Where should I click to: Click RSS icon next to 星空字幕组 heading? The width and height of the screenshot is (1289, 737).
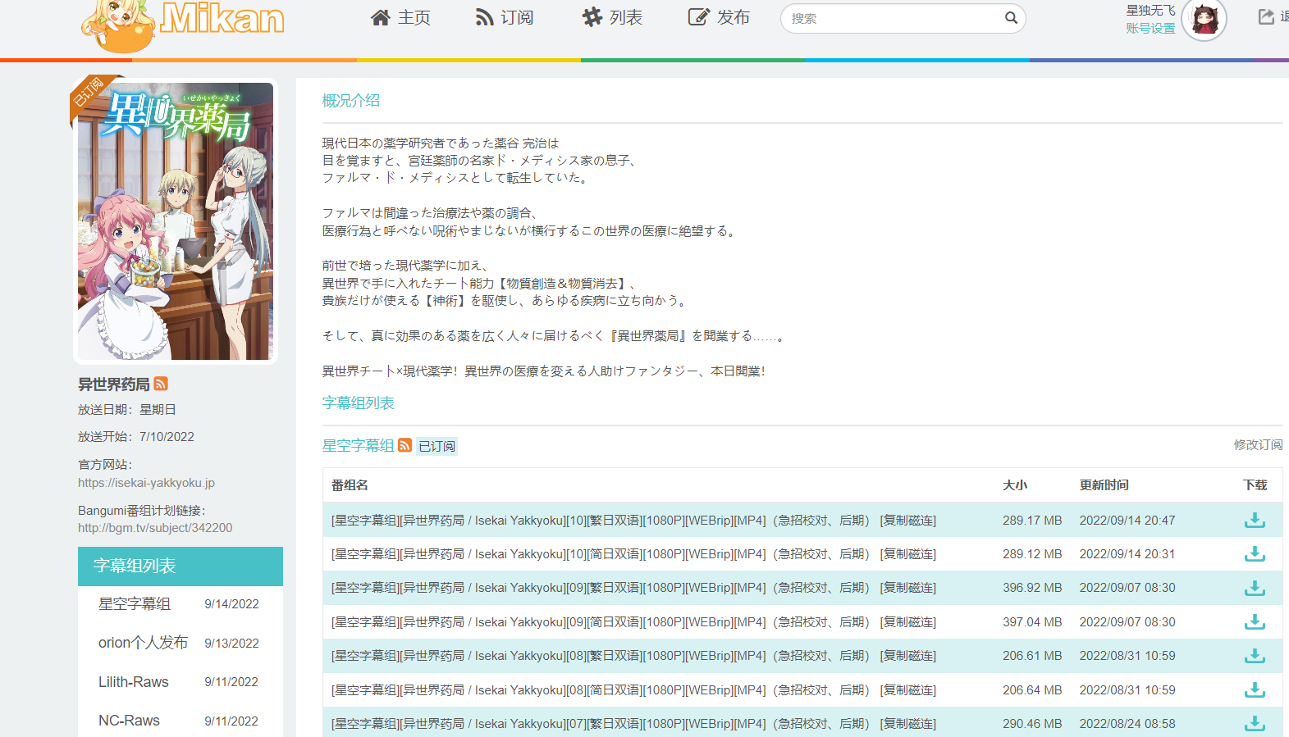coord(405,445)
